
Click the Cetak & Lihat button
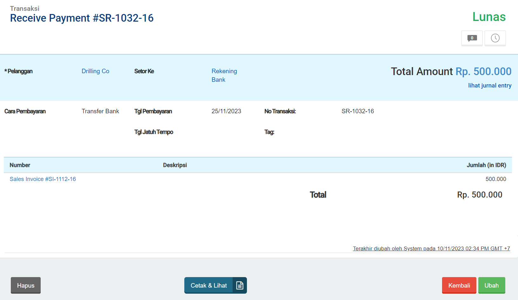point(209,285)
